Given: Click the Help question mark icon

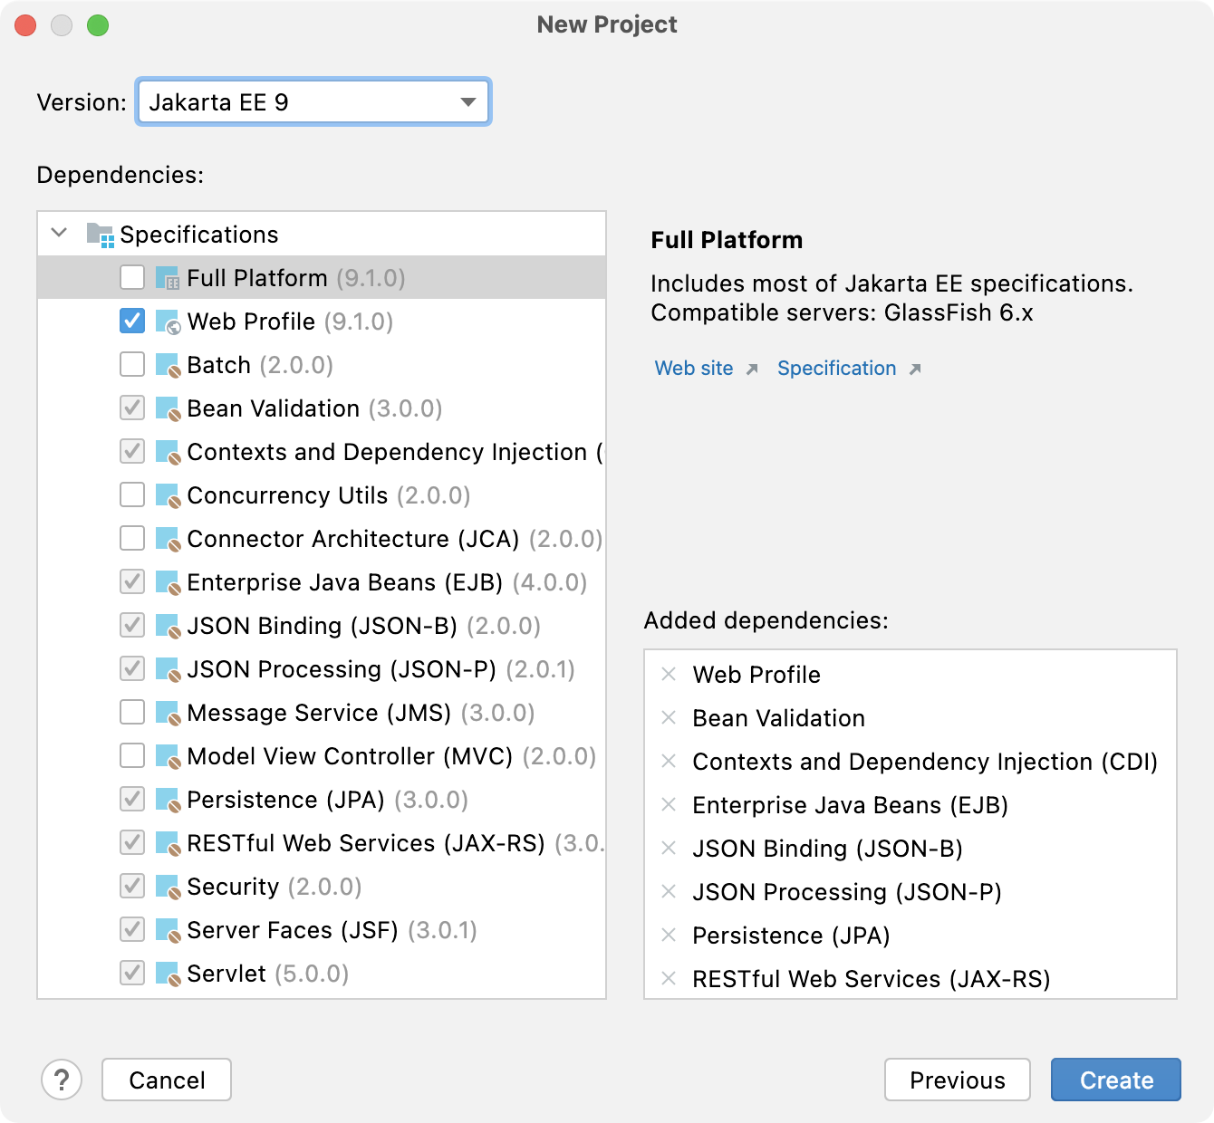Looking at the screenshot, I should tap(62, 1080).
